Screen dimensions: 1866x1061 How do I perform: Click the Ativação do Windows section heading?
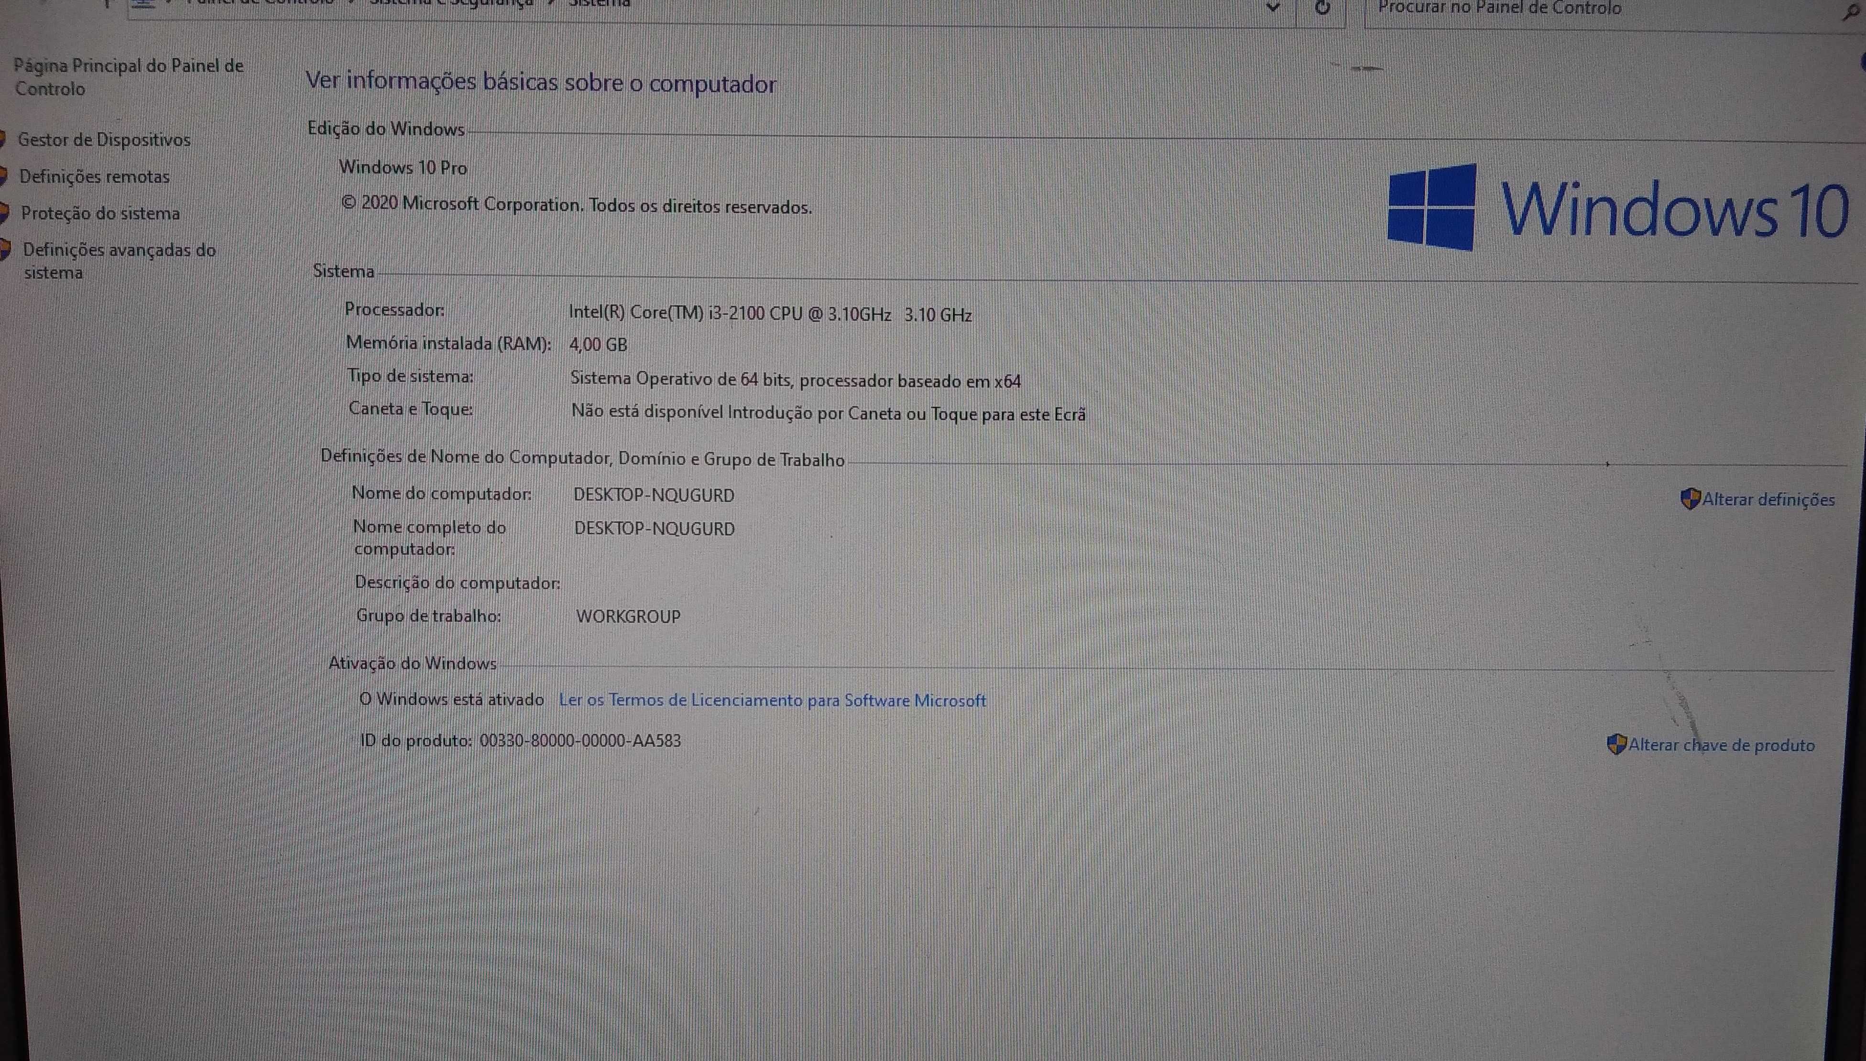[x=413, y=663]
